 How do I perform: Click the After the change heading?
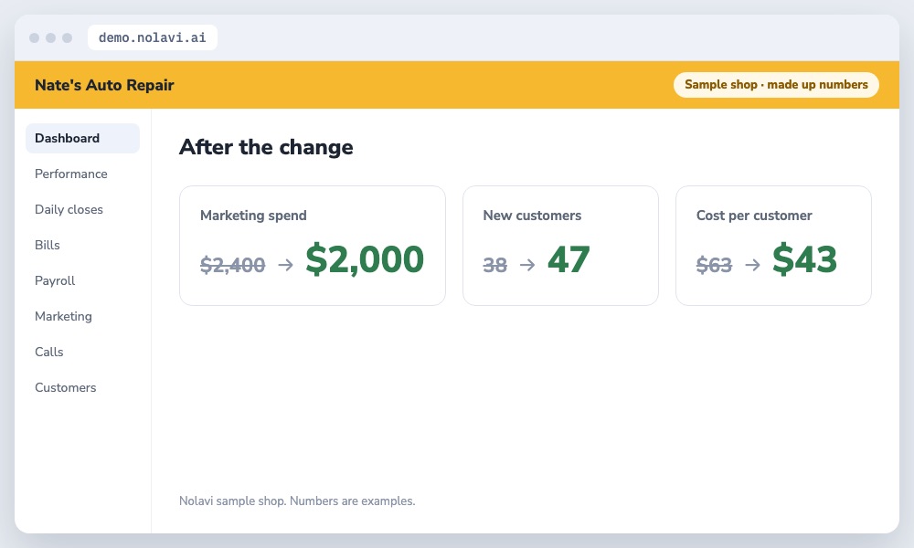pos(266,147)
